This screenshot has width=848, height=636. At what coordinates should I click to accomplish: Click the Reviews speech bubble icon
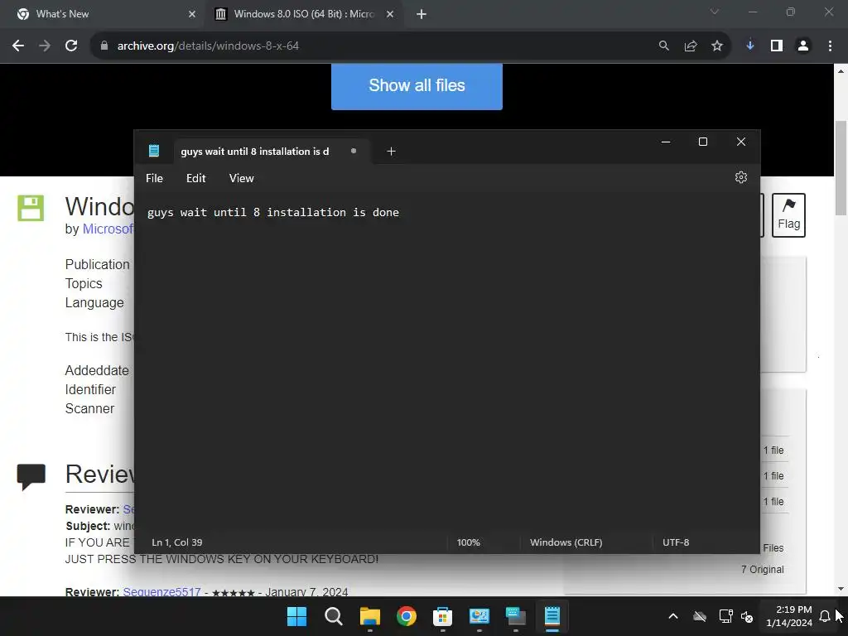31,476
